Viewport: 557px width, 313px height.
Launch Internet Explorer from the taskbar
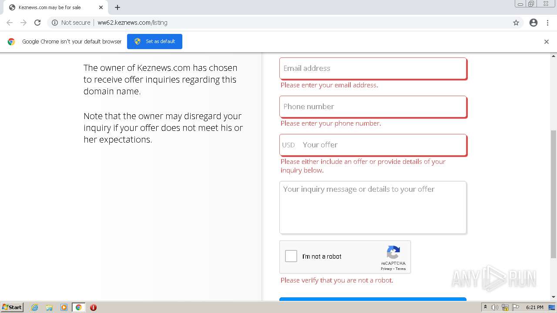tap(34, 307)
